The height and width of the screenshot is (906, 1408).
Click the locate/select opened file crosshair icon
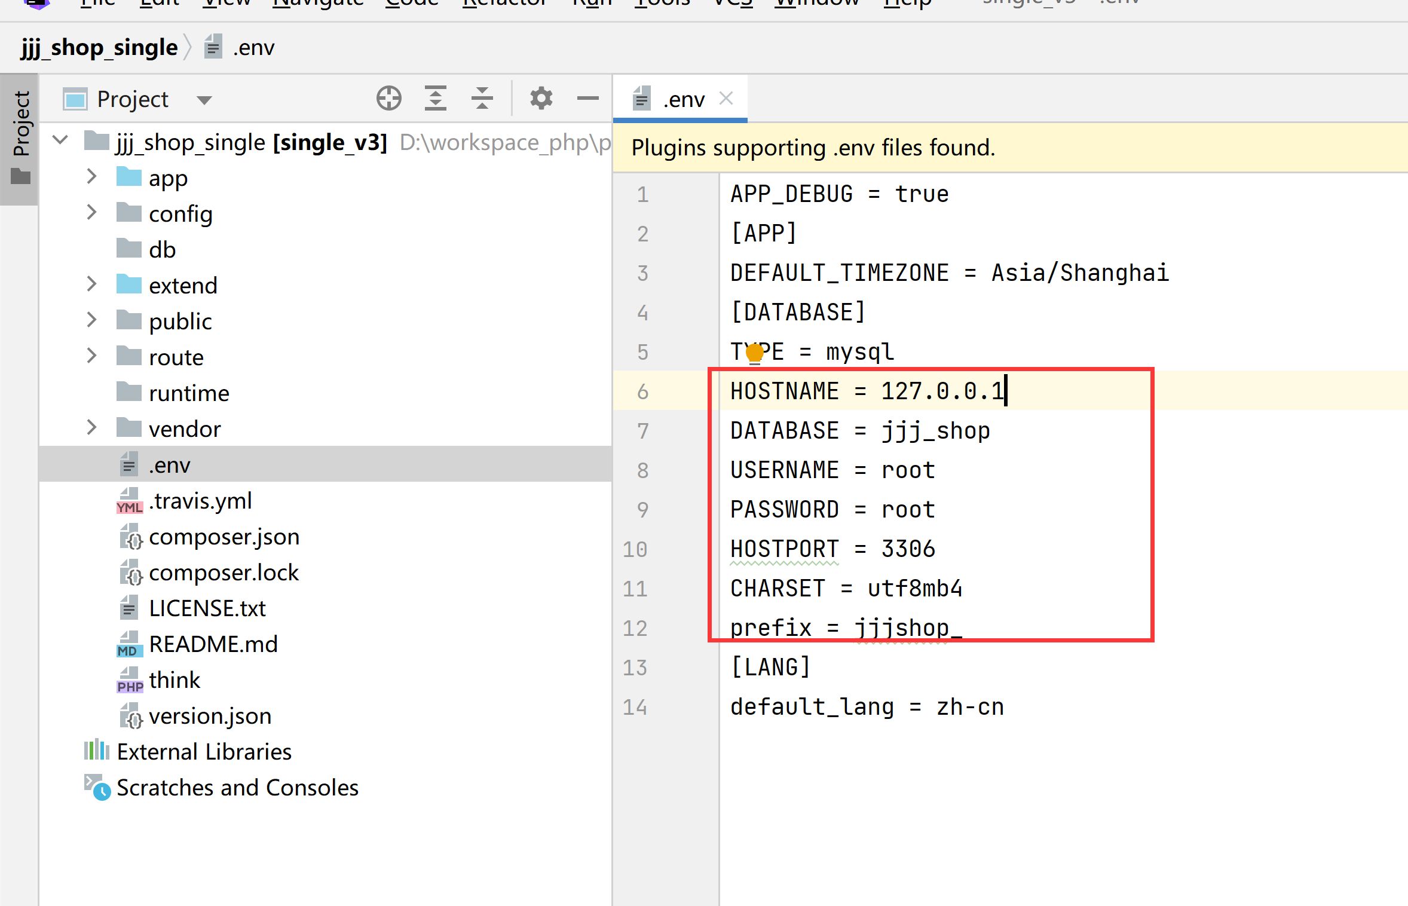pos(388,99)
